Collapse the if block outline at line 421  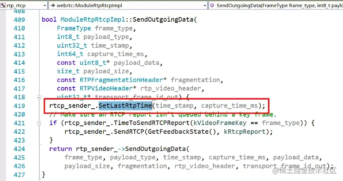pos(39,123)
